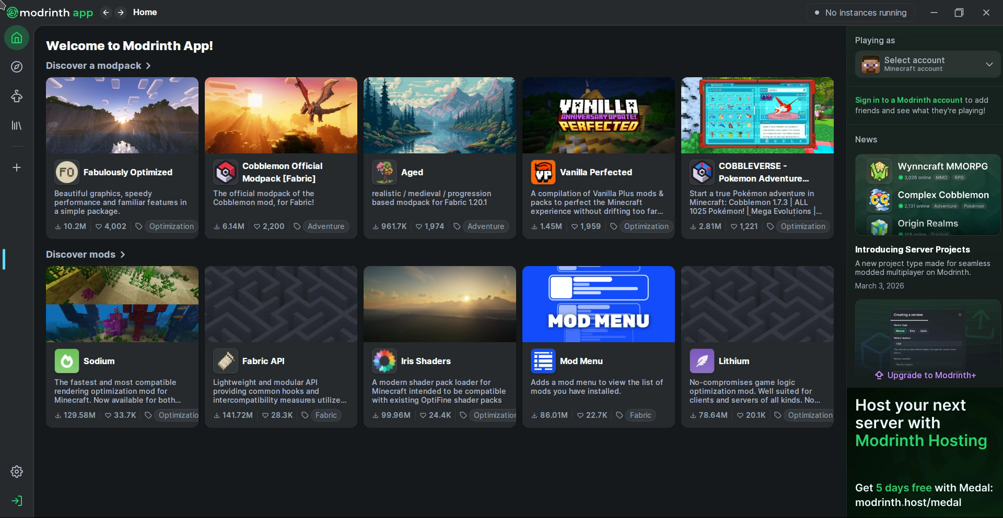1003x518 pixels.
Task: Open the Home sidebar icon
Action: click(x=17, y=38)
